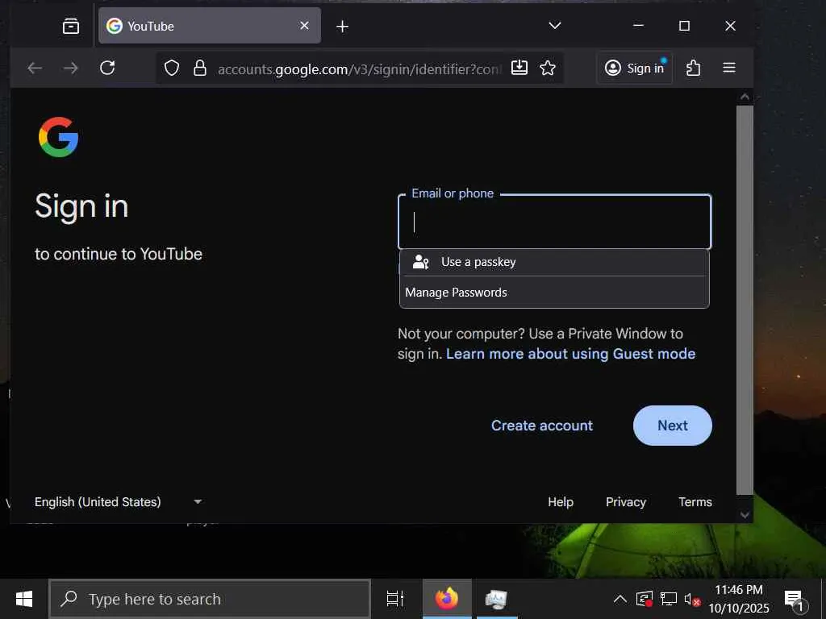The image size is (826, 619).
Task: Go forward one page
Action: pos(71,68)
